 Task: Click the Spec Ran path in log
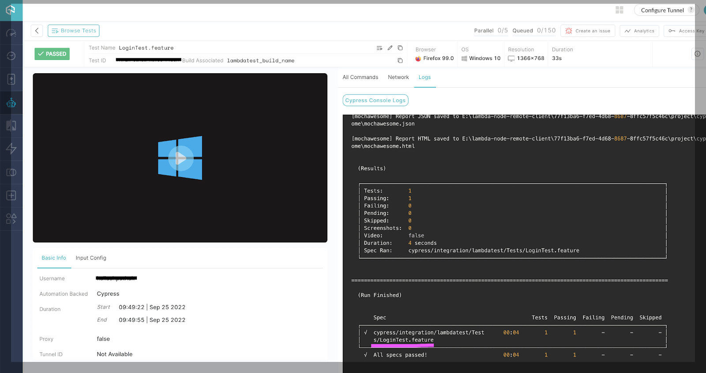(x=494, y=251)
